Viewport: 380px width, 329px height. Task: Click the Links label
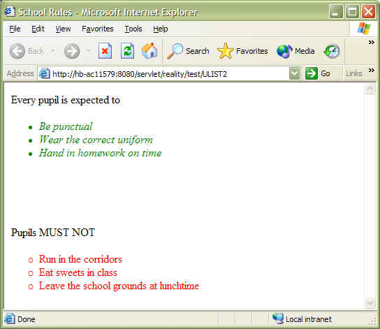coord(354,73)
